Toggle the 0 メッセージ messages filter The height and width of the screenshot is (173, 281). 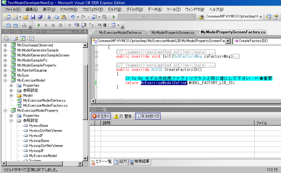[x=148, y=116]
